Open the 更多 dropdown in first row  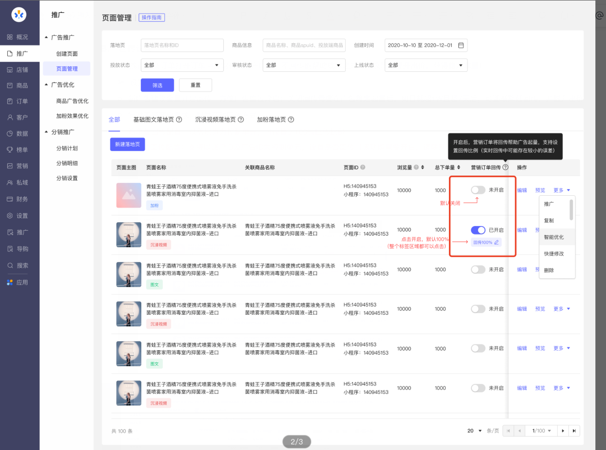pos(562,190)
